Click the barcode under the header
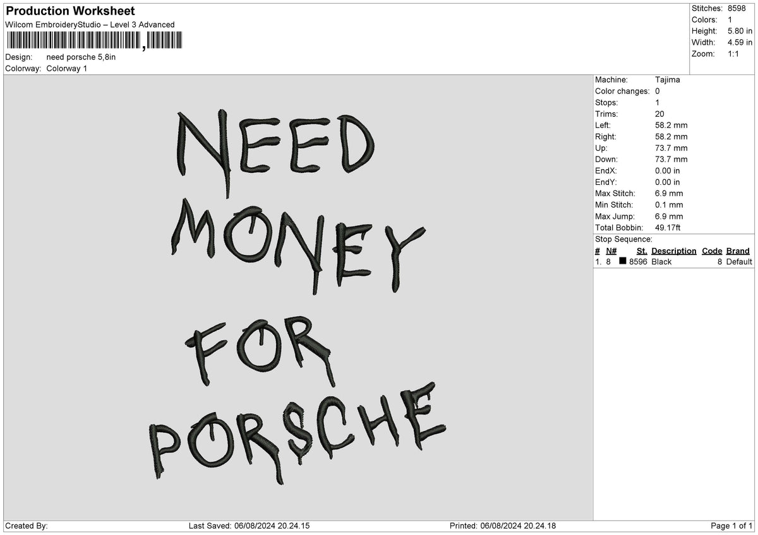The width and height of the screenshot is (758, 535). [x=93, y=41]
